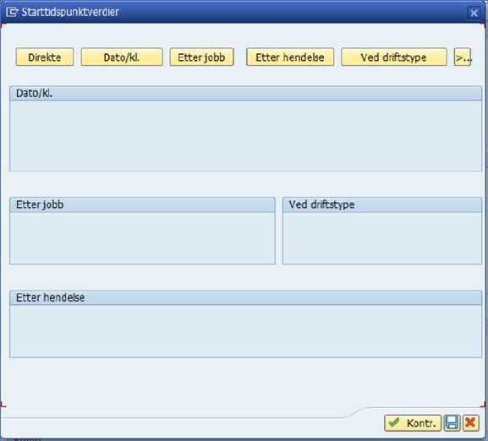
Task: Click the empty area inside the Dato/kl. panel
Action: point(245,135)
